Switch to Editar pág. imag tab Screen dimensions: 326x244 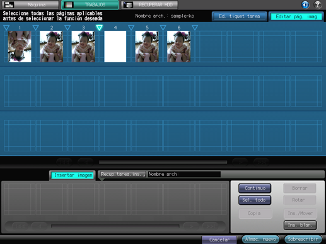pos(296,16)
